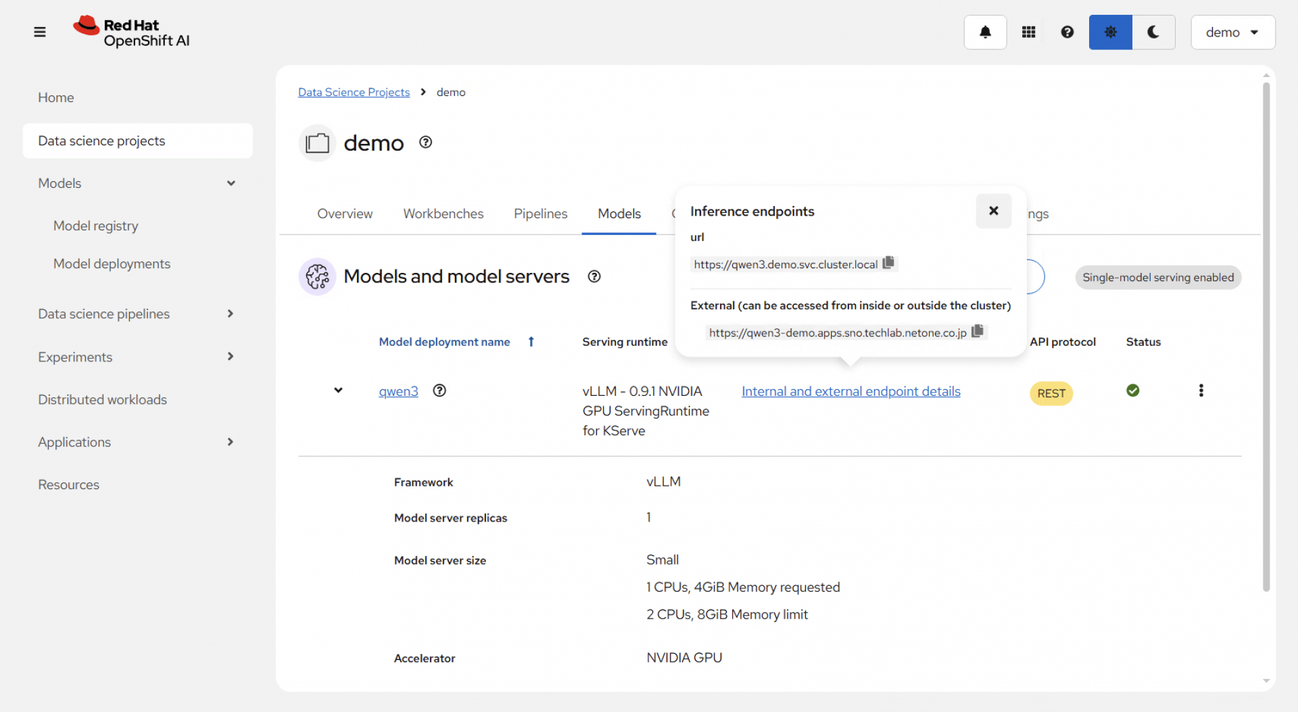Expand Data science pipelines section
Image resolution: width=1298 pixels, height=712 pixels.
click(137, 313)
